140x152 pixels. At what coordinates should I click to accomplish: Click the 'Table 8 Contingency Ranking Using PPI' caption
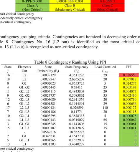[70, 62]
